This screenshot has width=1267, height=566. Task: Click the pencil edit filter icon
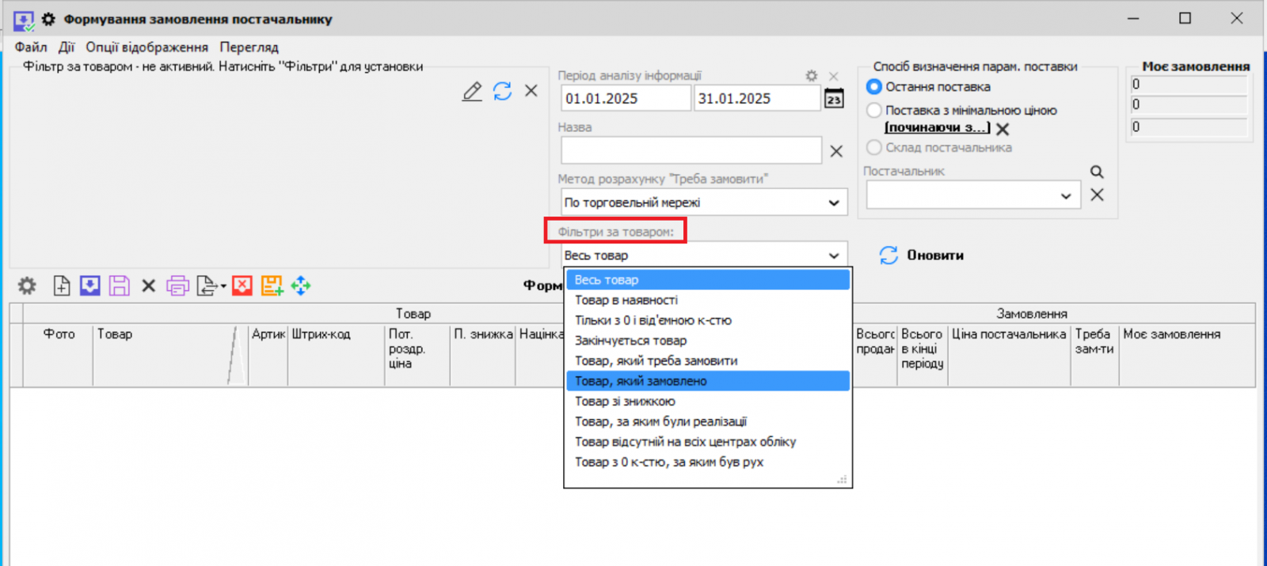pos(472,92)
